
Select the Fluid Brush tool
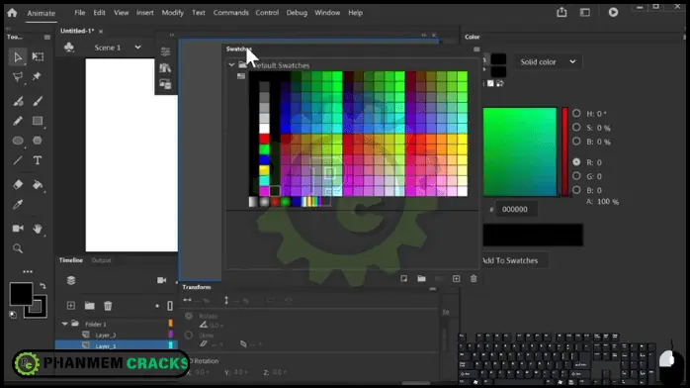18,101
